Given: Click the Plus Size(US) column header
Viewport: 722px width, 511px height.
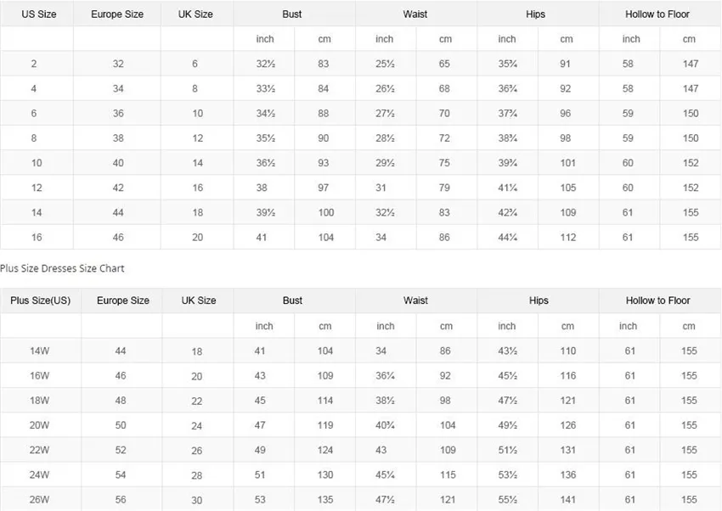Looking at the screenshot, I should coord(41,300).
